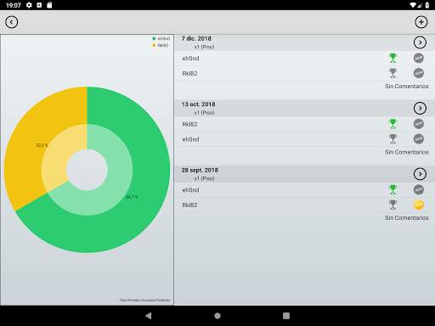Image resolution: width=435 pixels, height=326 pixels.
Task: Open Sin Comentarios under 13 oct. 2018 match
Action: coord(406,152)
